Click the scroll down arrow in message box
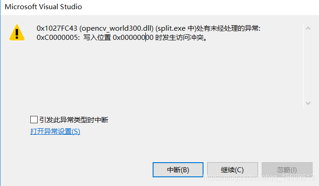Screen dimensions: 319x186 click(x=308, y=103)
